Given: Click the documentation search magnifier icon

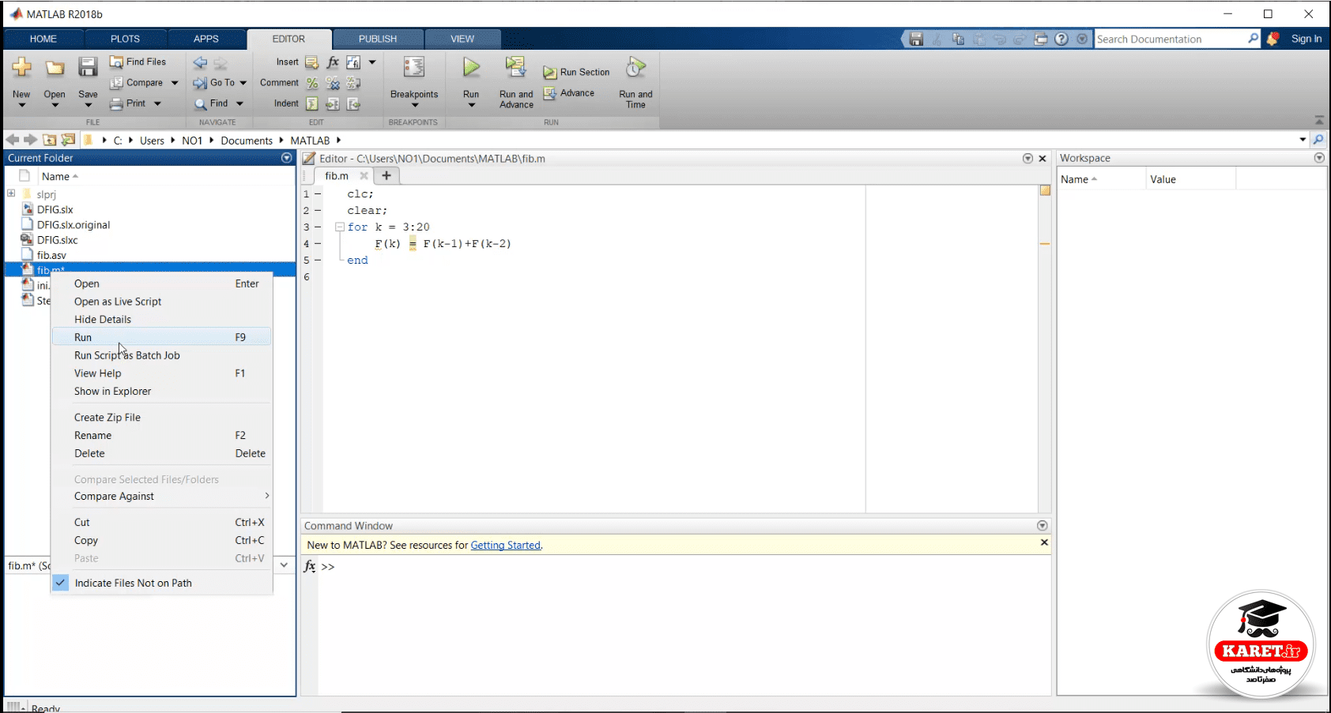Looking at the screenshot, I should (1253, 38).
